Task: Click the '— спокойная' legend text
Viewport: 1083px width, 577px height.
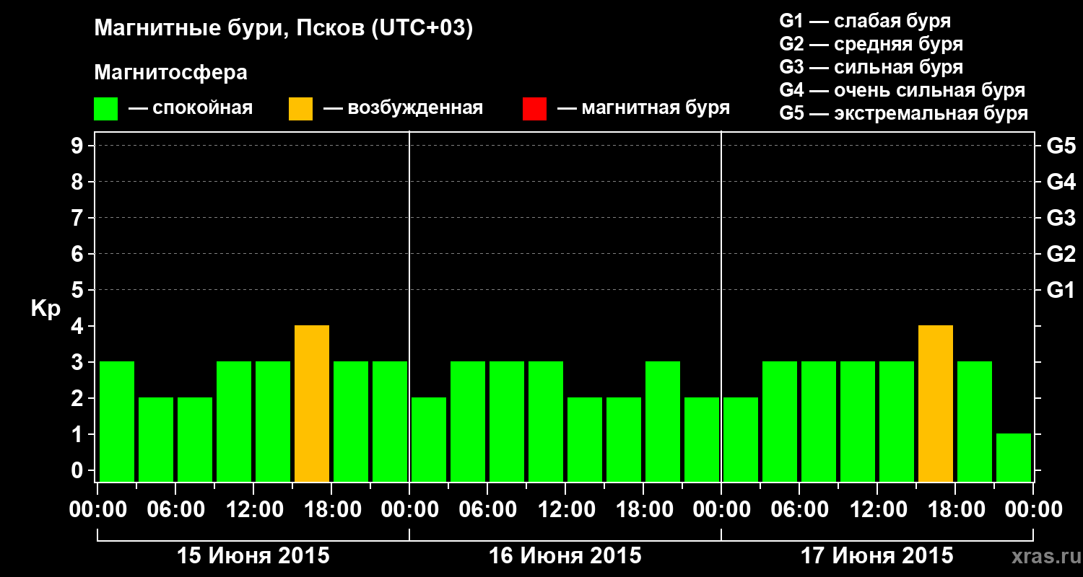Action: pos(191,109)
